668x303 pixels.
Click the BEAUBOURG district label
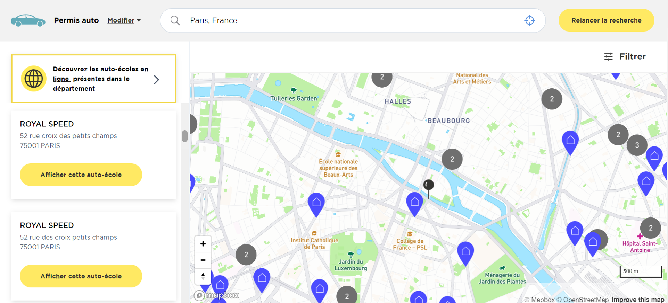pyautogui.click(x=448, y=121)
